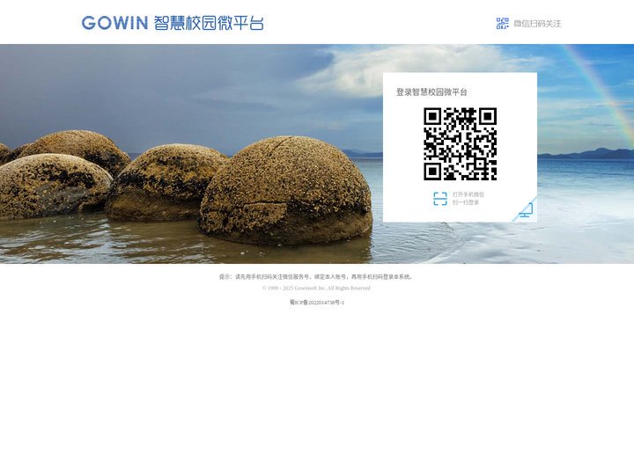Switch login mode via the monitor corner icon
The width and height of the screenshot is (634, 475).
[526, 210]
